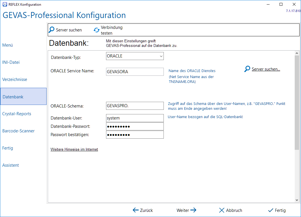Click the Abbruch button label
The height and width of the screenshot is (217, 301).
(x=234, y=210)
